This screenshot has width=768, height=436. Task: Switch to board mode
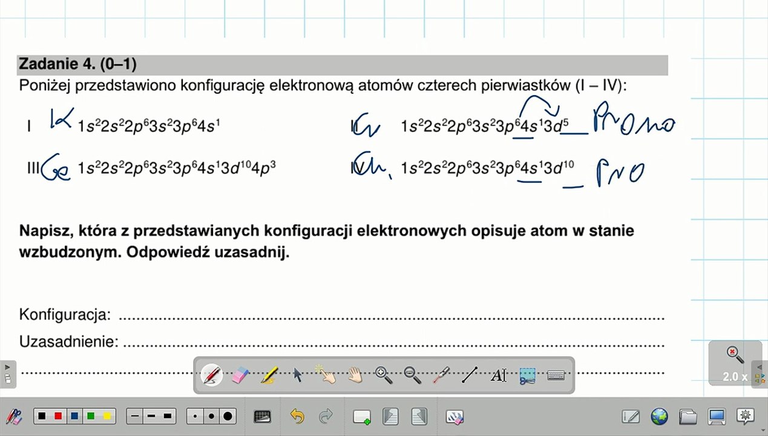coord(631,417)
